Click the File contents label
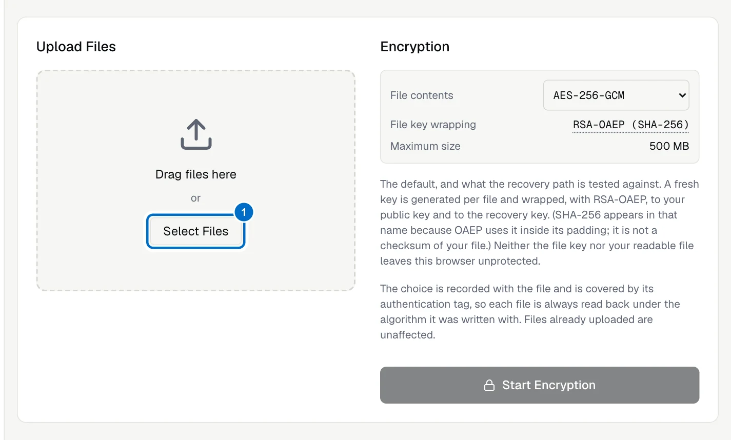The width and height of the screenshot is (731, 440). 422,95
